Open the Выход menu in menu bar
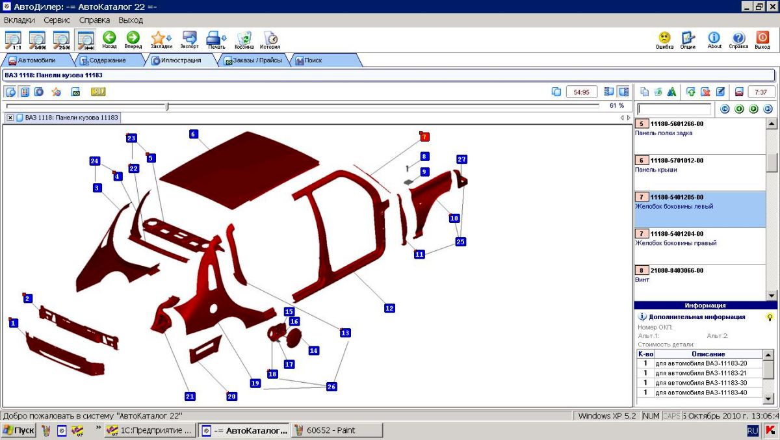 pos(131,20)
